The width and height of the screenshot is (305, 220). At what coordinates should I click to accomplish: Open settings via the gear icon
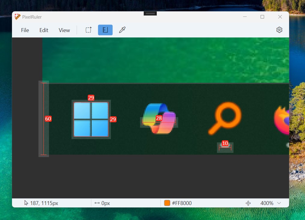point(279,30)
